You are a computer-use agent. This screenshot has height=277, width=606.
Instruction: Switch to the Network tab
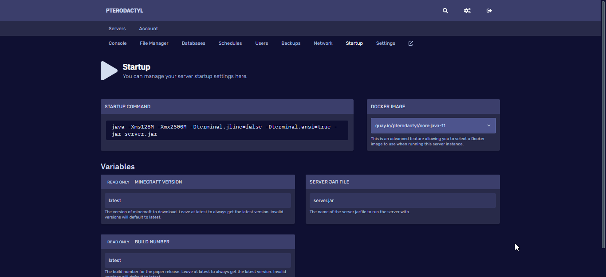pyautogui.click(x=323, y=43)
